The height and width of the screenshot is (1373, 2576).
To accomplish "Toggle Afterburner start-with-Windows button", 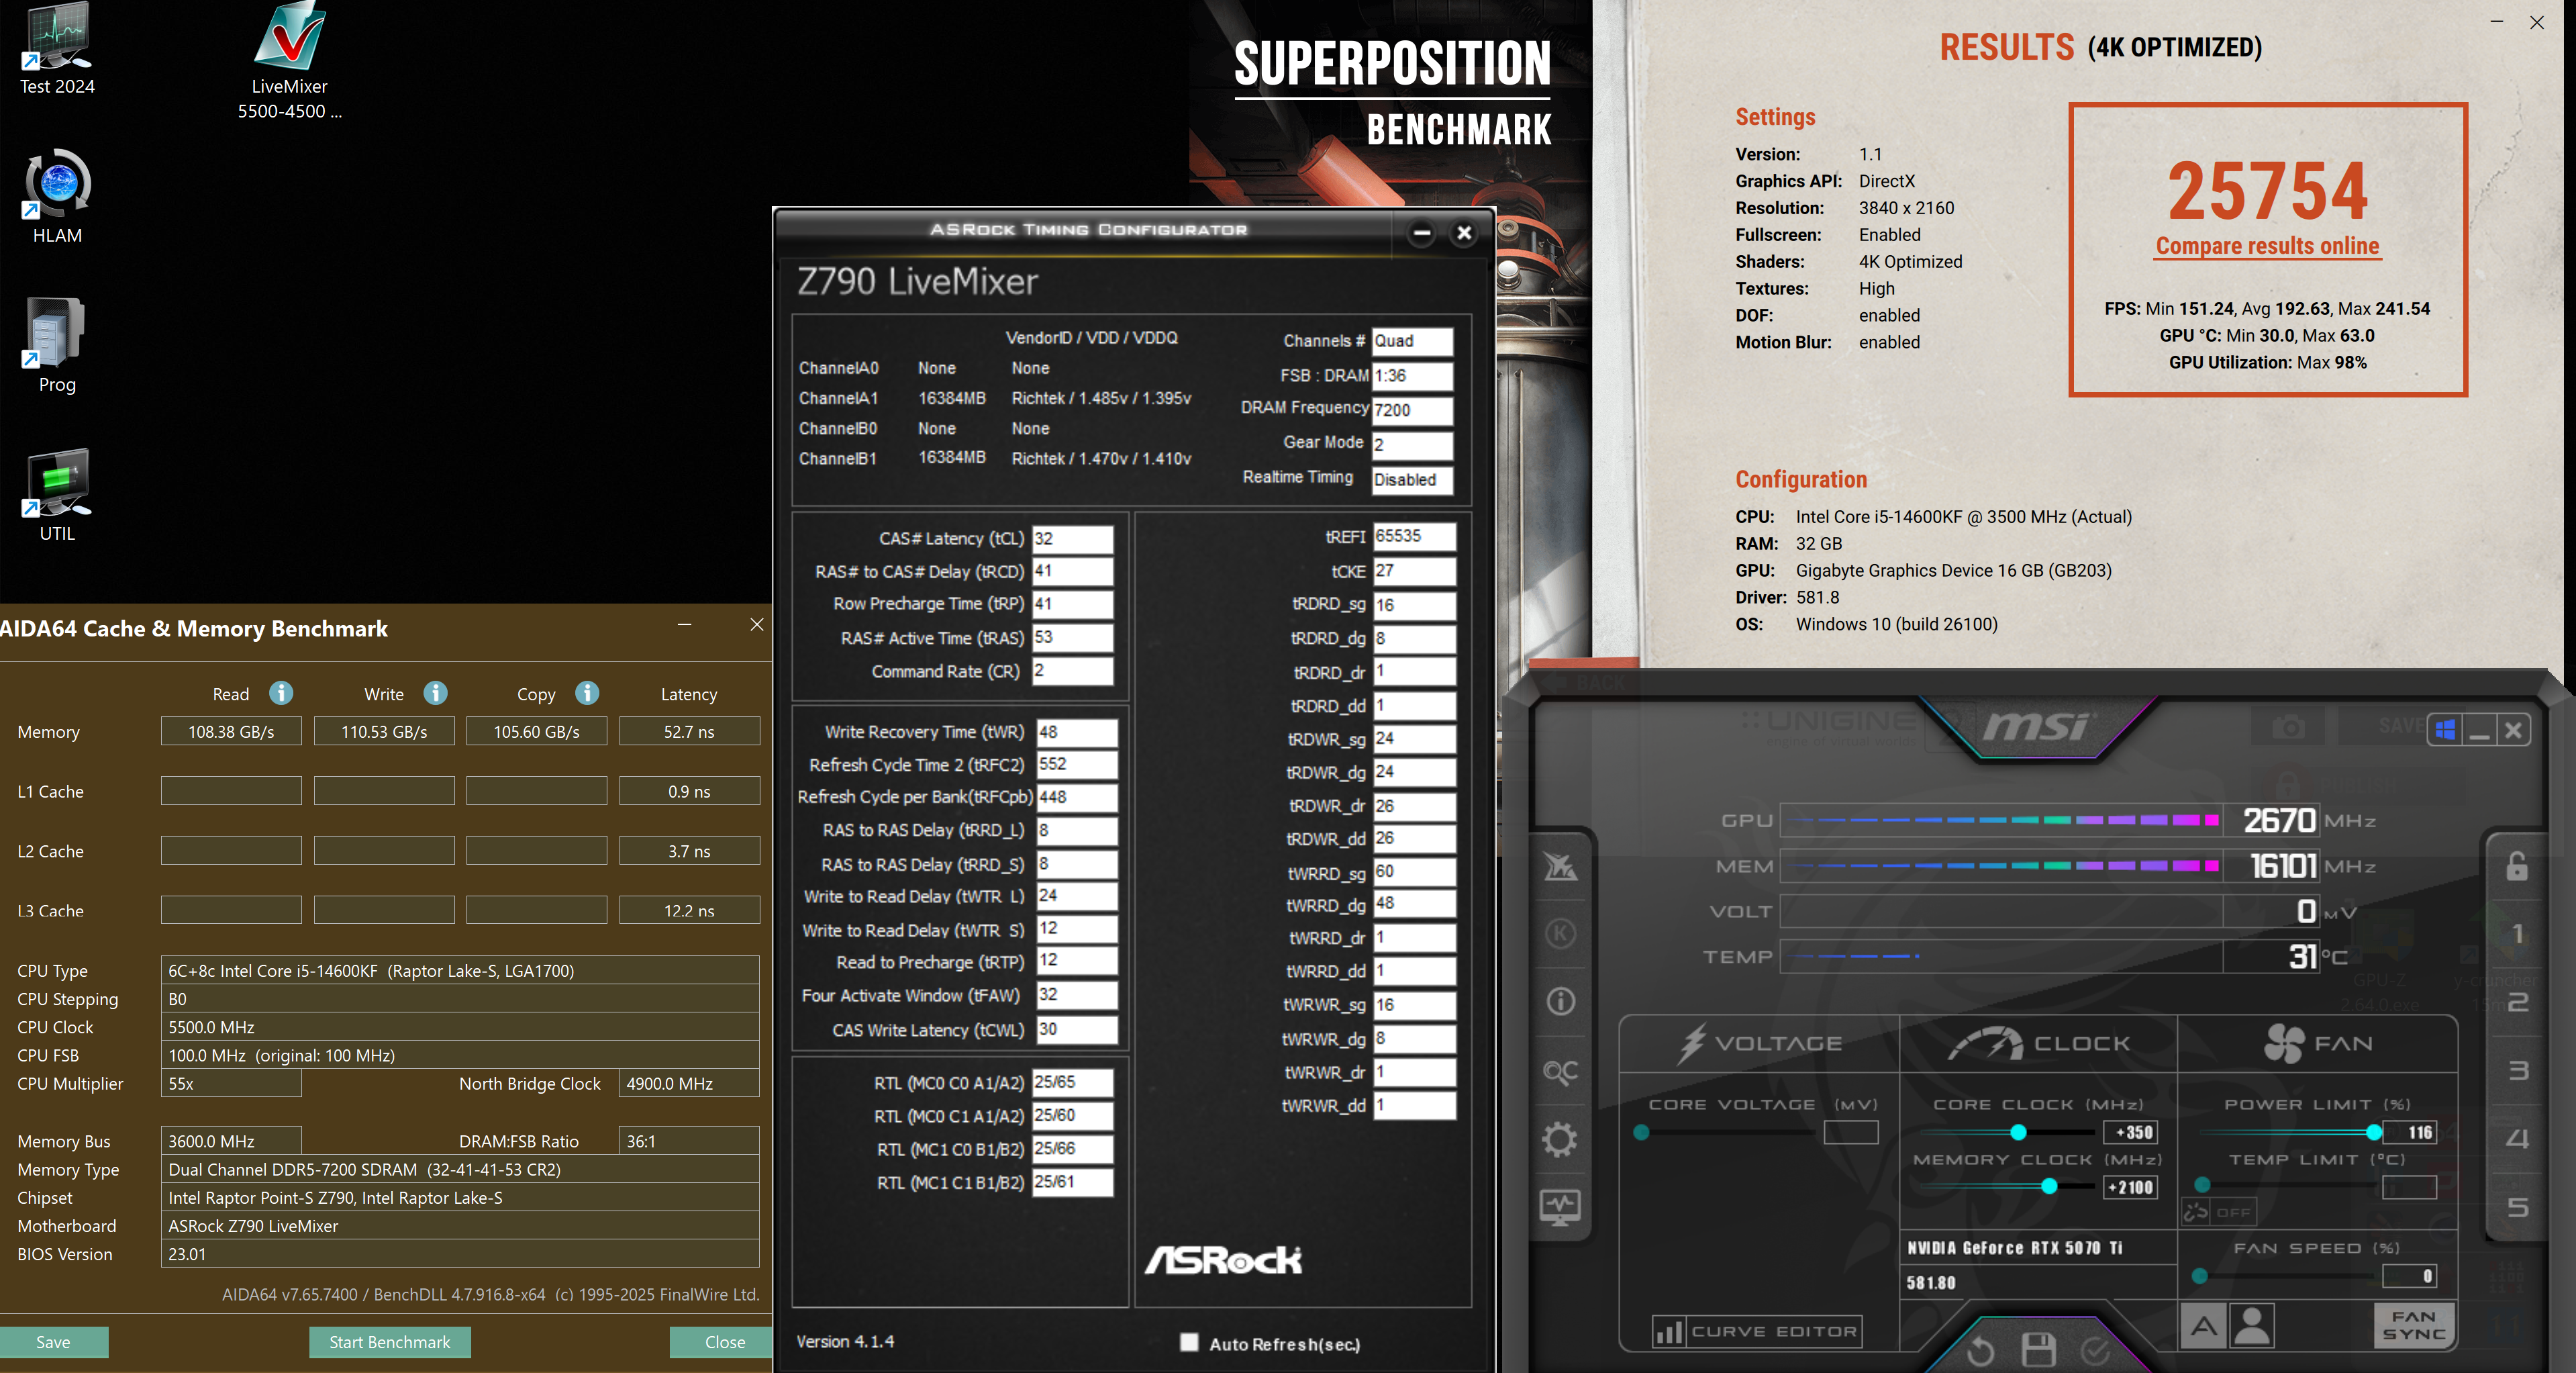I will coord(2445,730).
